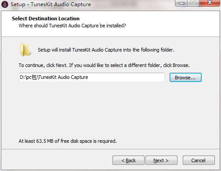Click the TunesKit app icon in title bar
Image resolution: width=221 pixels, height=171 pixels.
(5, 4)
